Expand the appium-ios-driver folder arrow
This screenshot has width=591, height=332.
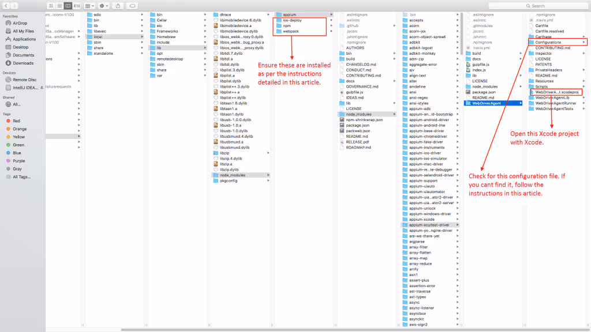coord(458,153)
